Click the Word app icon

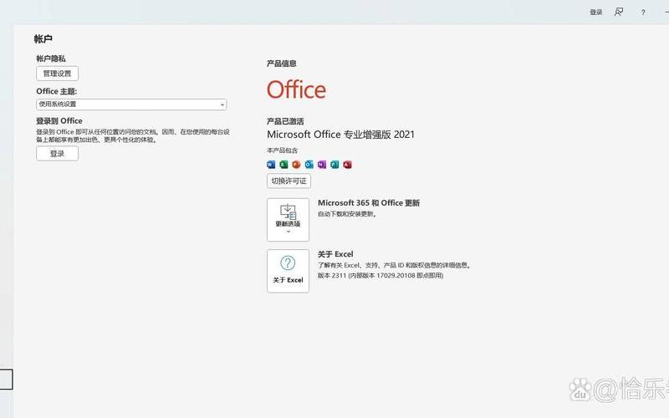tap(271, 165)
